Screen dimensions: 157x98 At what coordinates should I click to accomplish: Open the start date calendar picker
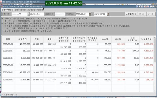click(90, 14)
